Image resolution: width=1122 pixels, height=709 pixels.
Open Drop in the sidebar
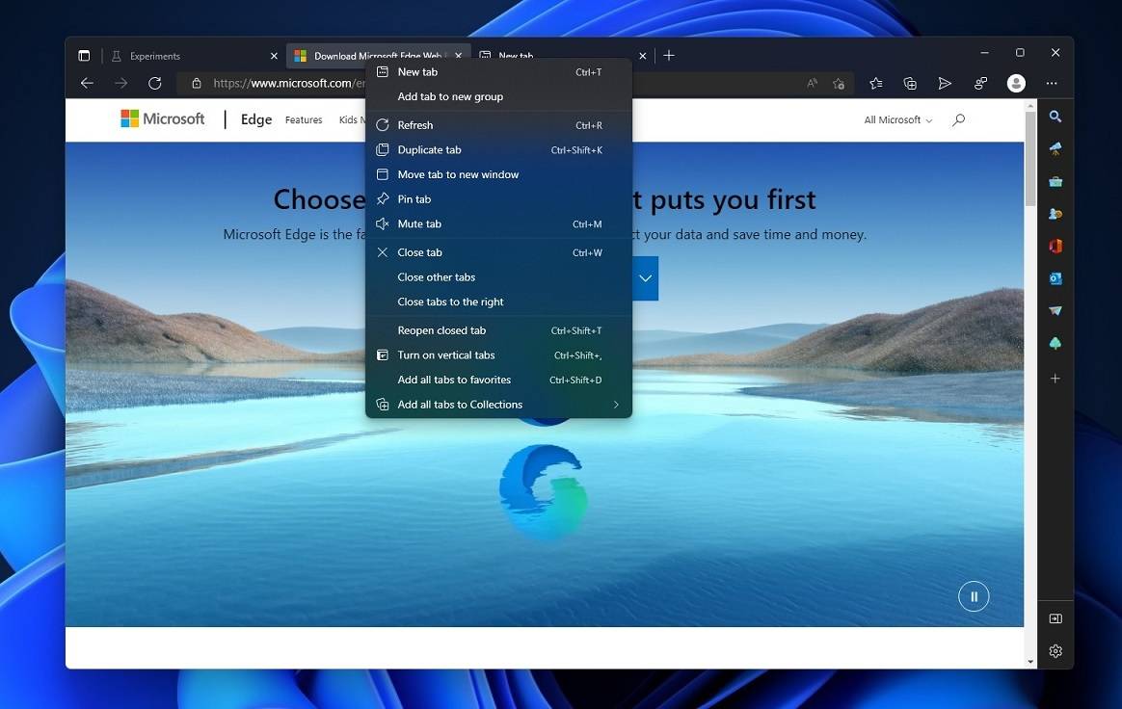click(1055, 310)
